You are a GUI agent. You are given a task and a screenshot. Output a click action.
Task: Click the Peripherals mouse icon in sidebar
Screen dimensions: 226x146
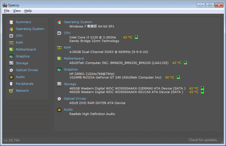11,84
